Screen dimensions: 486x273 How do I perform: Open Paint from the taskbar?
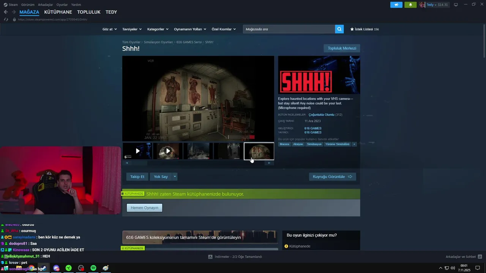(106, 268)
